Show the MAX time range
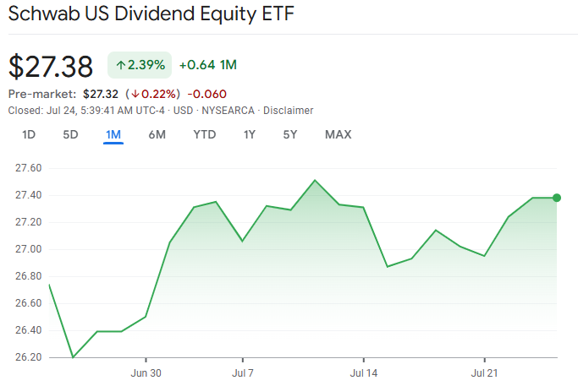 [338, 134]
